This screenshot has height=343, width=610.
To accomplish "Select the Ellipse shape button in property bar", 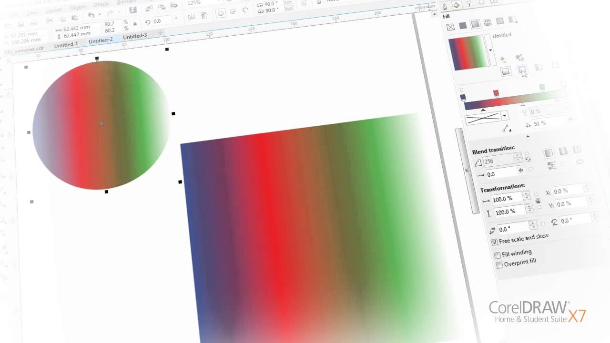I will (221, 13).
